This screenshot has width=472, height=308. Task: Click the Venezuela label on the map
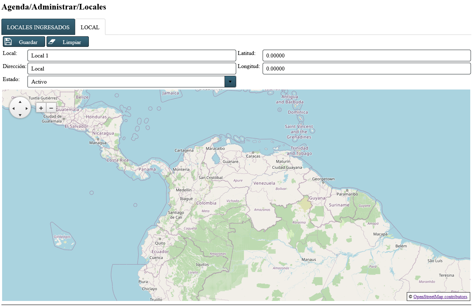(264, 183)
